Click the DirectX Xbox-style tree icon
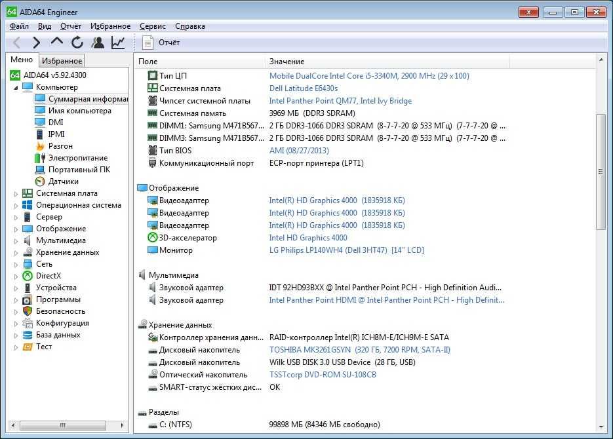Image resolution: width=613 pixels, height=439 pixels. pyautogui.click(x=28, y=276)
